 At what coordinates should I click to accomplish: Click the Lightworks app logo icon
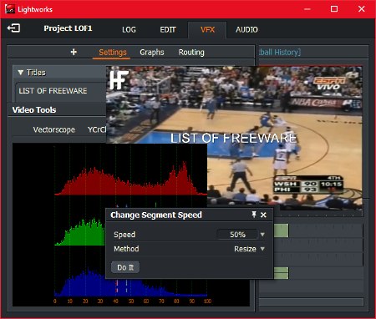pos(10,9)
